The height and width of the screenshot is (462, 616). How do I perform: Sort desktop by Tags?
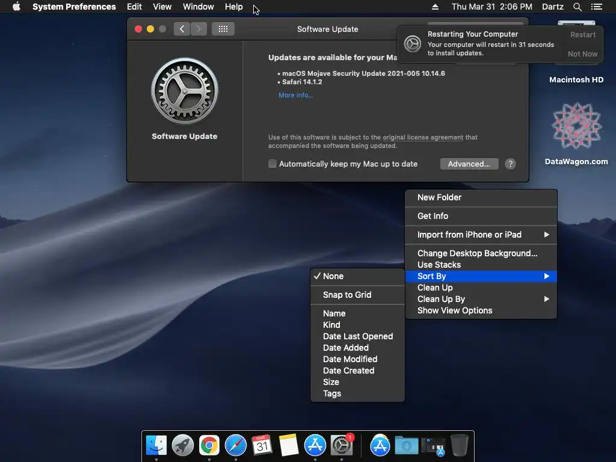(357, 393)
